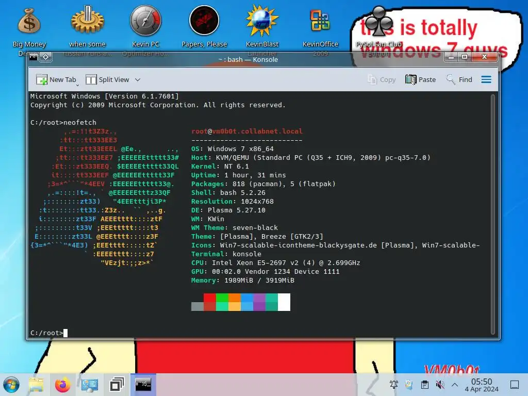Open the KevinOffice 2009 desktop icon
Image resolution: width=528 pixels, height=396 pixels.
tap(320, 28)
